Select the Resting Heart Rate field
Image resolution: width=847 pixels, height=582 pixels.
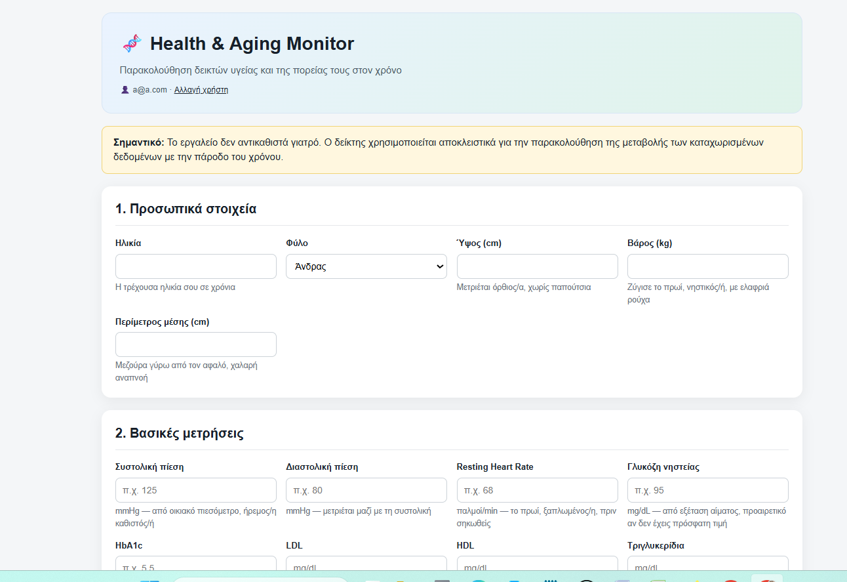click(x=538, y=490)
